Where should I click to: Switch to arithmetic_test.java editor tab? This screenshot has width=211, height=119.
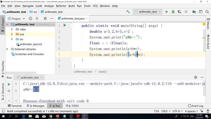tap(73, 19)
